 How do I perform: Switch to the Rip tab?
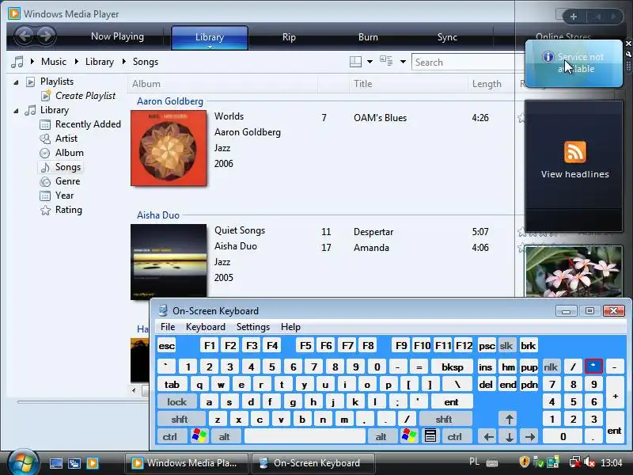289,37
